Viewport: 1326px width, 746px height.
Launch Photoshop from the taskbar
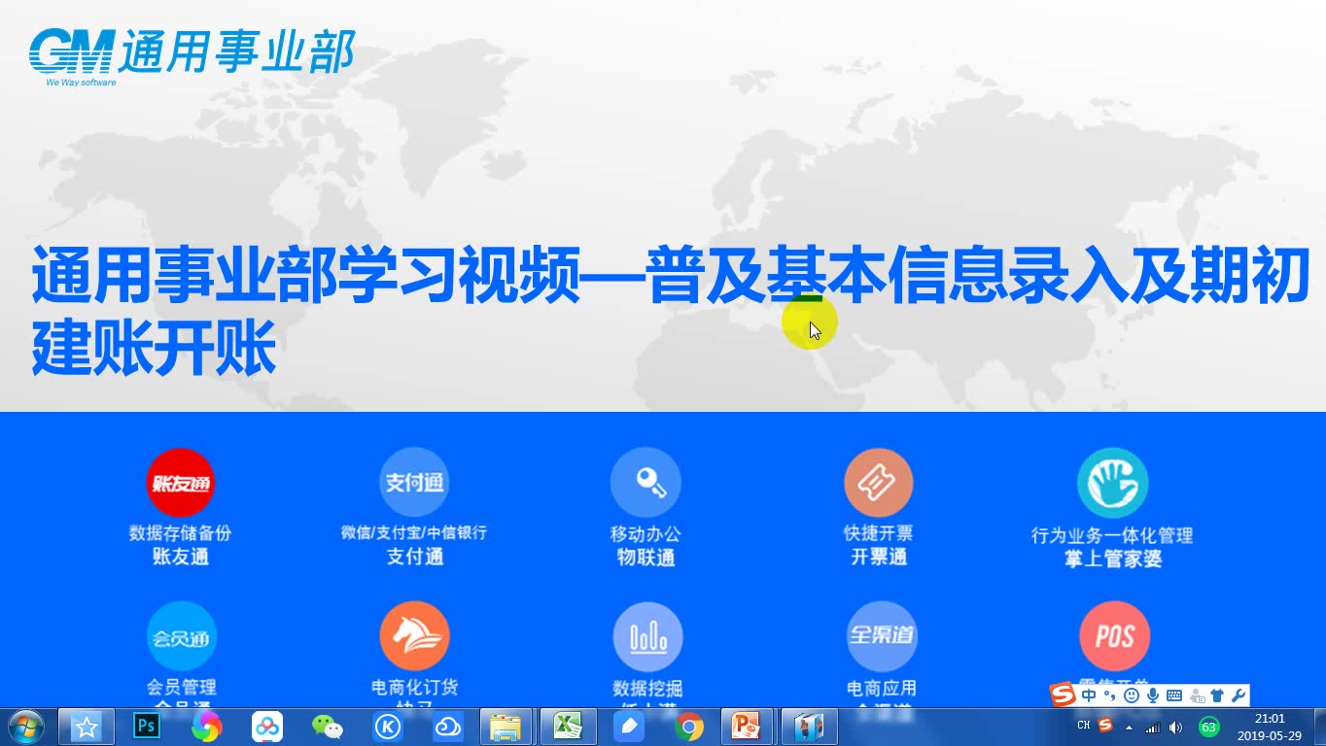coord(147,727)
